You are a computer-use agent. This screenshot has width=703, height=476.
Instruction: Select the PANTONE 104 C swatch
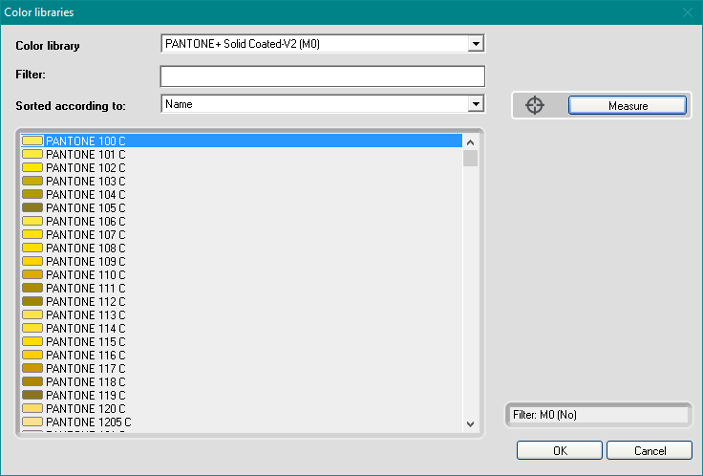tap(32, 194)
